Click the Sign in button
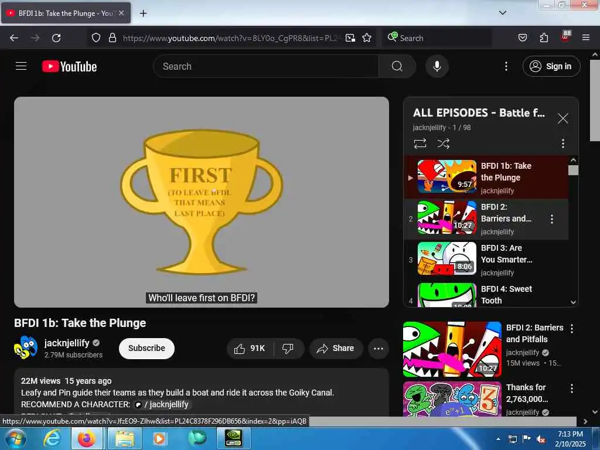 551,66
